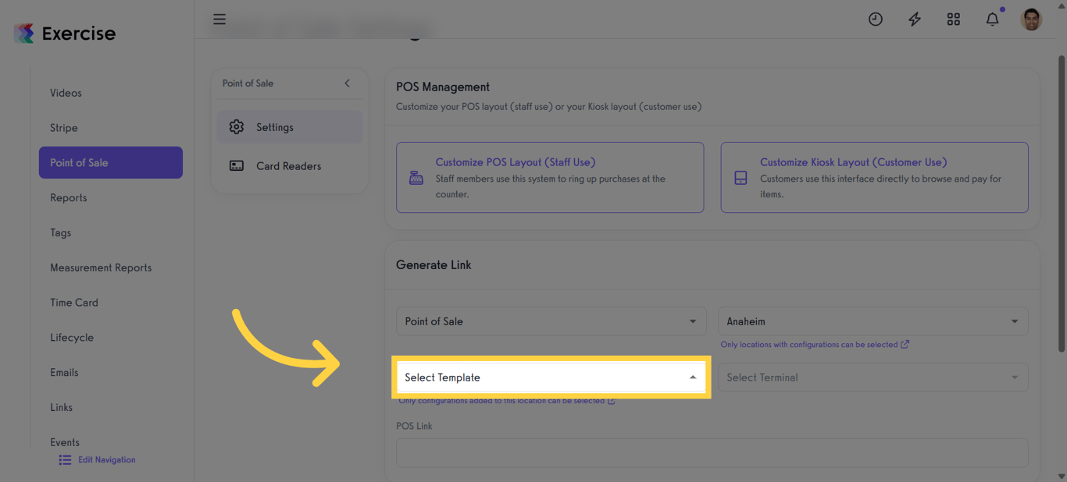Image resolution: width=1067 pixels, height=482 pixels.
Task: Open the locations with configurations link
Action: [x=815, y=344]
